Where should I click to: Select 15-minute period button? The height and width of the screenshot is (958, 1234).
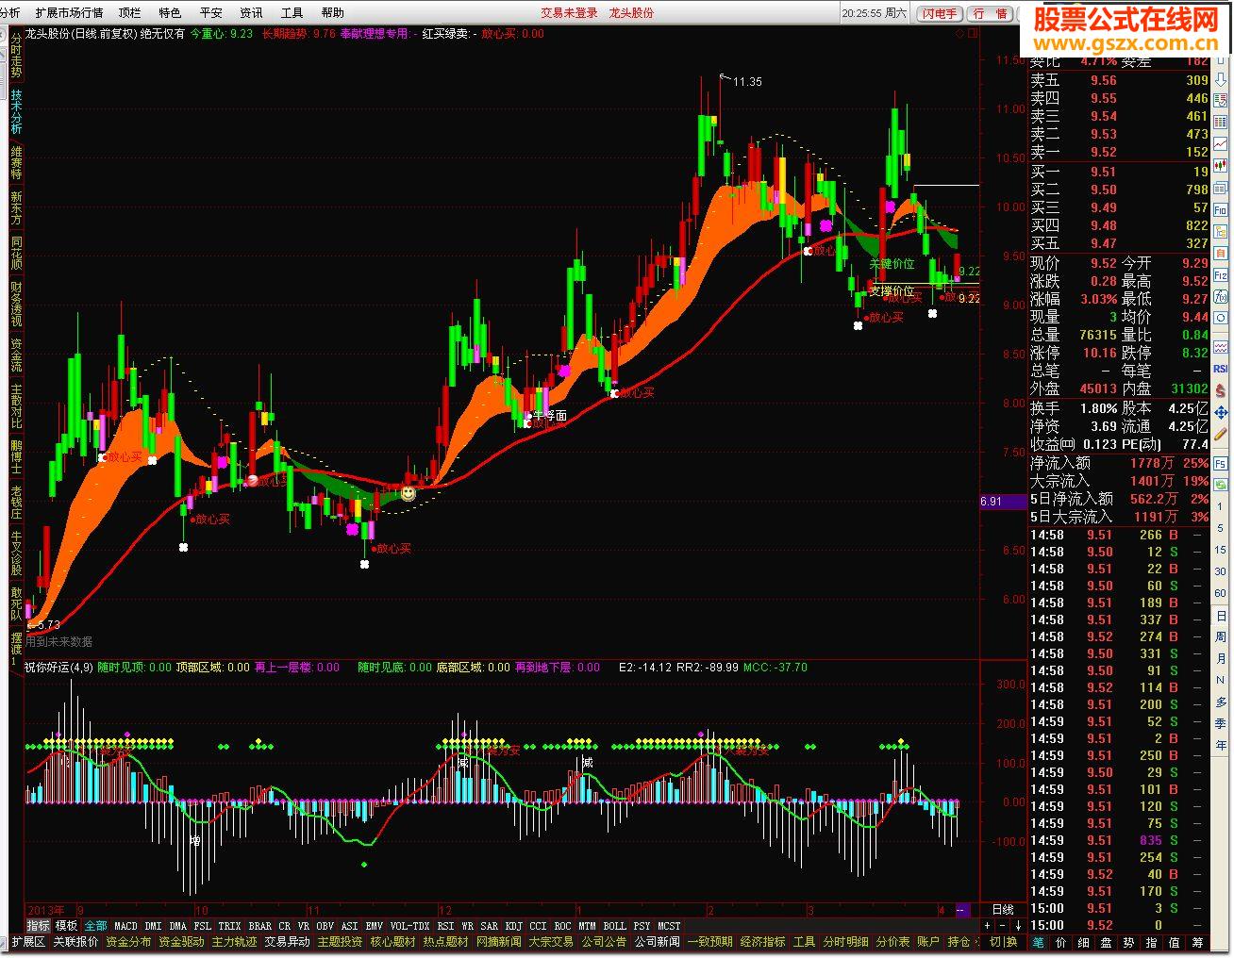click(1221, 550)
